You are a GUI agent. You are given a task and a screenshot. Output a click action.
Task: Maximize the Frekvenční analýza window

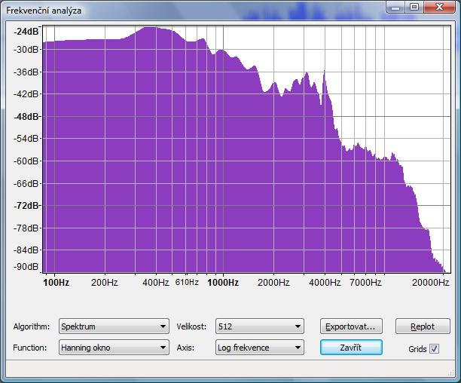[x=414, y=8]
